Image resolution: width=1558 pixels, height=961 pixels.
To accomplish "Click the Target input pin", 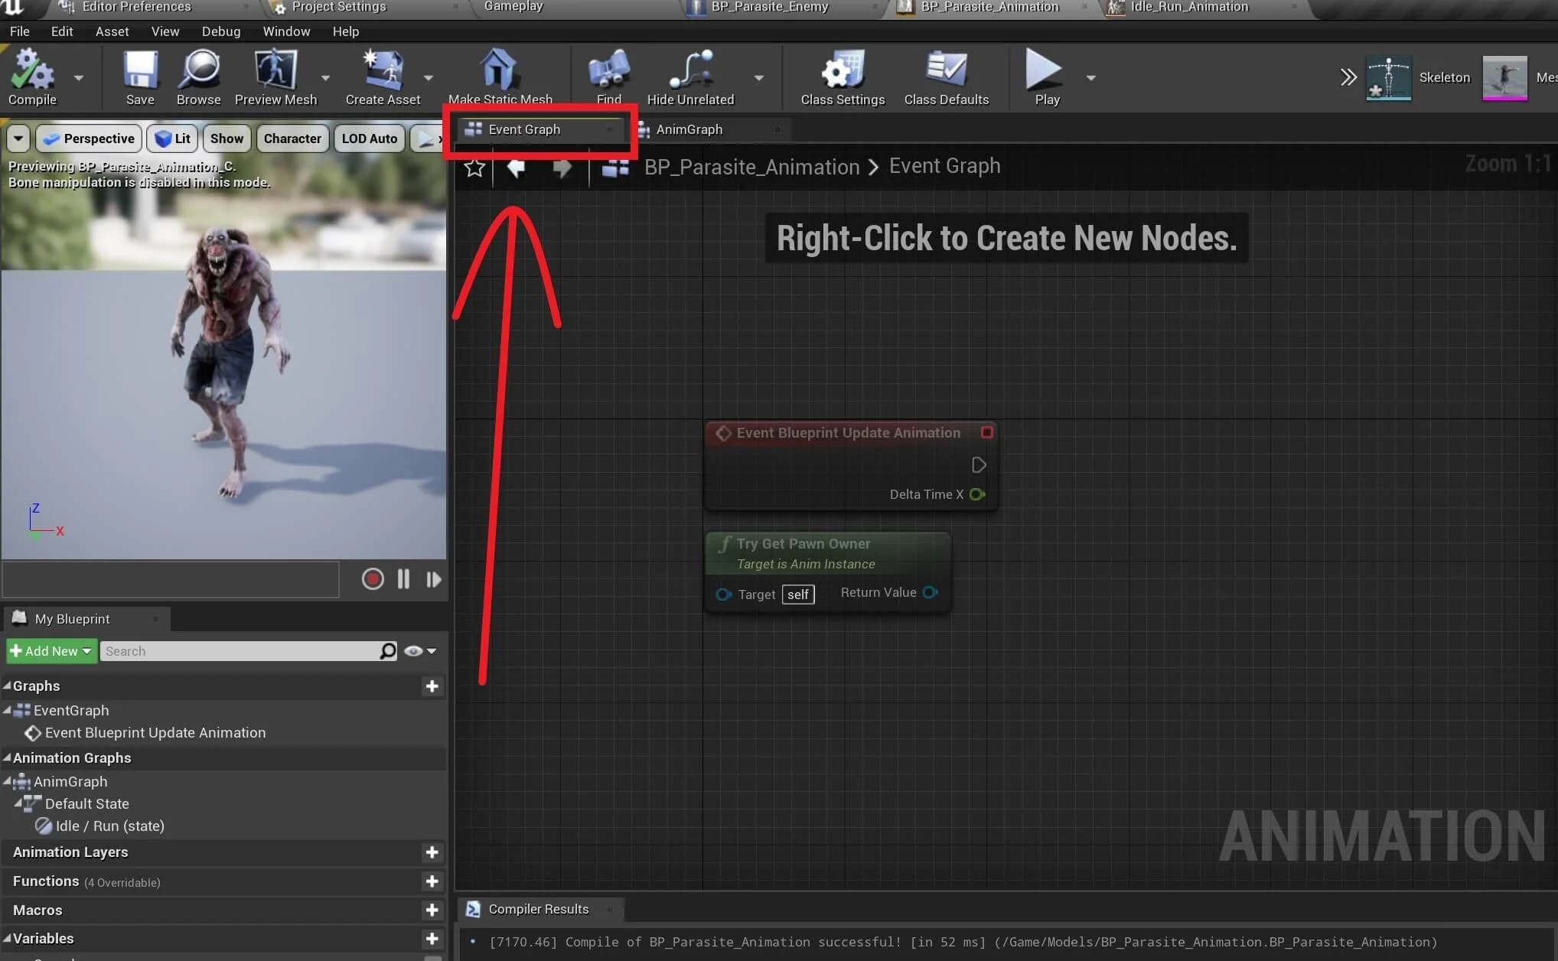I will [x=723, y=595].
